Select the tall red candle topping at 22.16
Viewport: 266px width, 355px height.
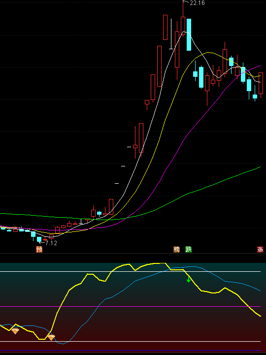pyautogui.click(x=183, y=26)
